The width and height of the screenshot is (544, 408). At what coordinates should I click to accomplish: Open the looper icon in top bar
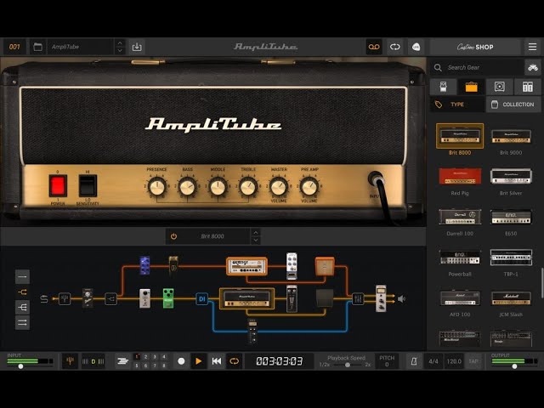click(x=394, y=47)
